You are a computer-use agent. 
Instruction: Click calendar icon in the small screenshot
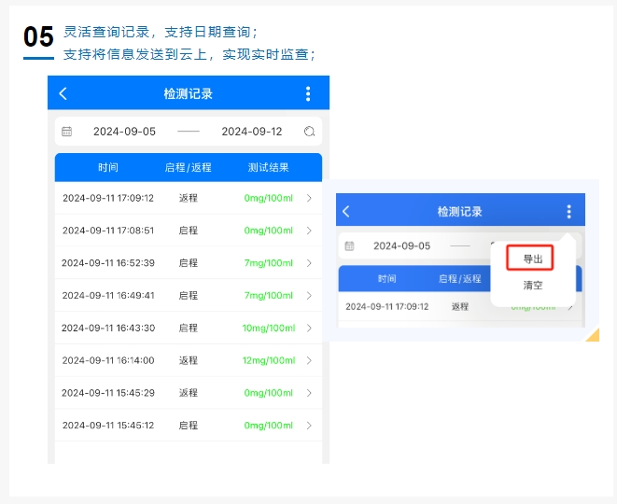tap(349, 246)
